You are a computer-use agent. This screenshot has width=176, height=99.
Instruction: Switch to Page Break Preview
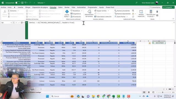point(153,92)
